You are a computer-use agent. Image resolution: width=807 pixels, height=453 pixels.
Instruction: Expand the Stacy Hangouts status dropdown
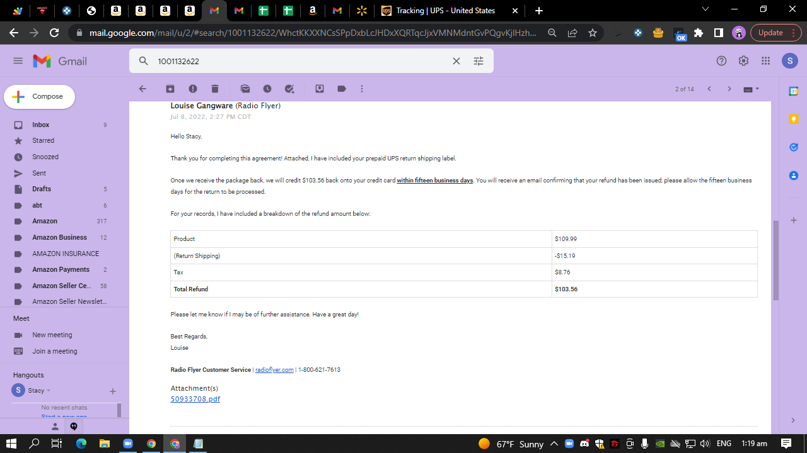pyautogui.click(x=49, y=391)
